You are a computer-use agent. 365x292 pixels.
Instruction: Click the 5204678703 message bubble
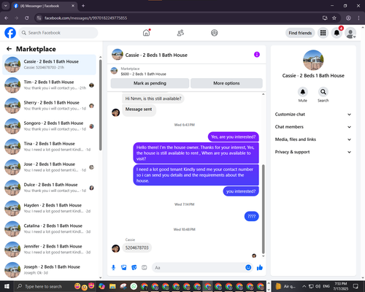coord(137,247)
